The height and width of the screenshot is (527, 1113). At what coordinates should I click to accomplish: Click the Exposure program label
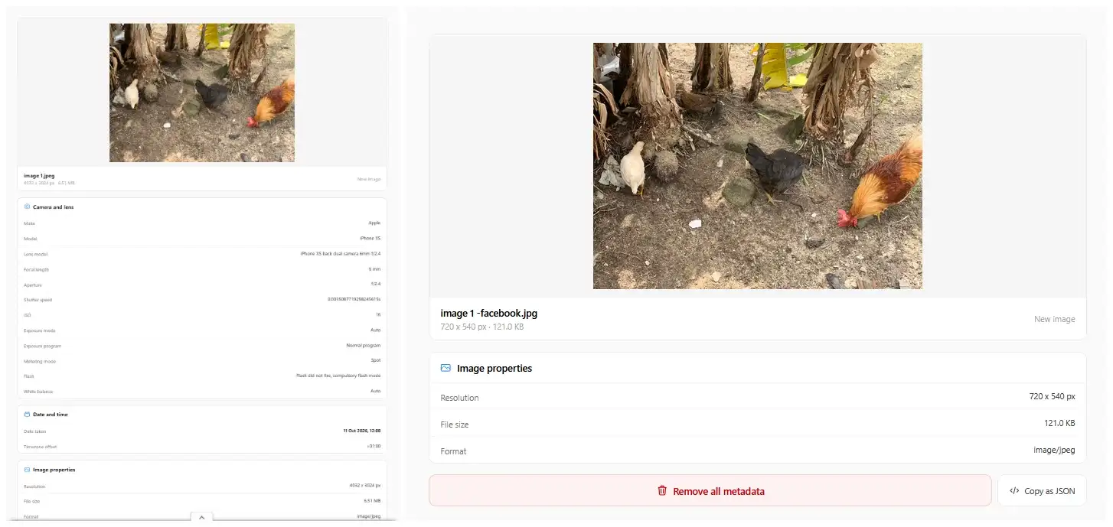pyautogui.click(x=42, y=346)
